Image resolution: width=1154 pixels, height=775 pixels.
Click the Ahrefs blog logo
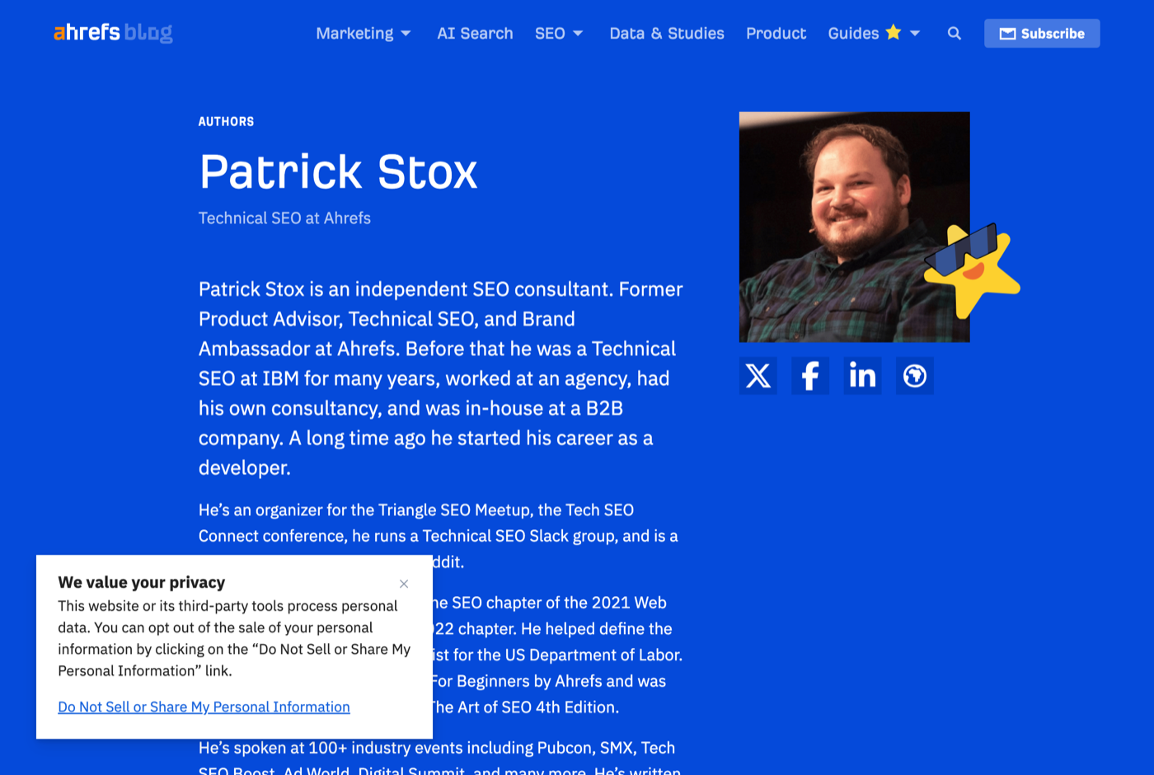coord(113,33)
